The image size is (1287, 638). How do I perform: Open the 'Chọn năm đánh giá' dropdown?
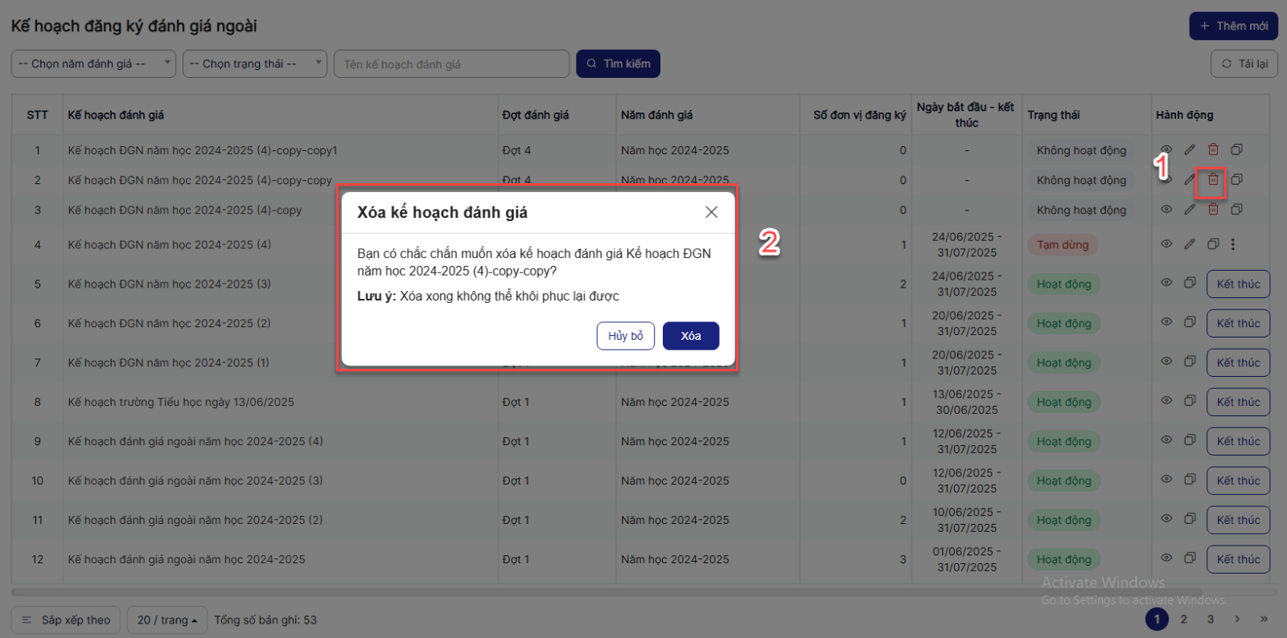tap(93, 63)
